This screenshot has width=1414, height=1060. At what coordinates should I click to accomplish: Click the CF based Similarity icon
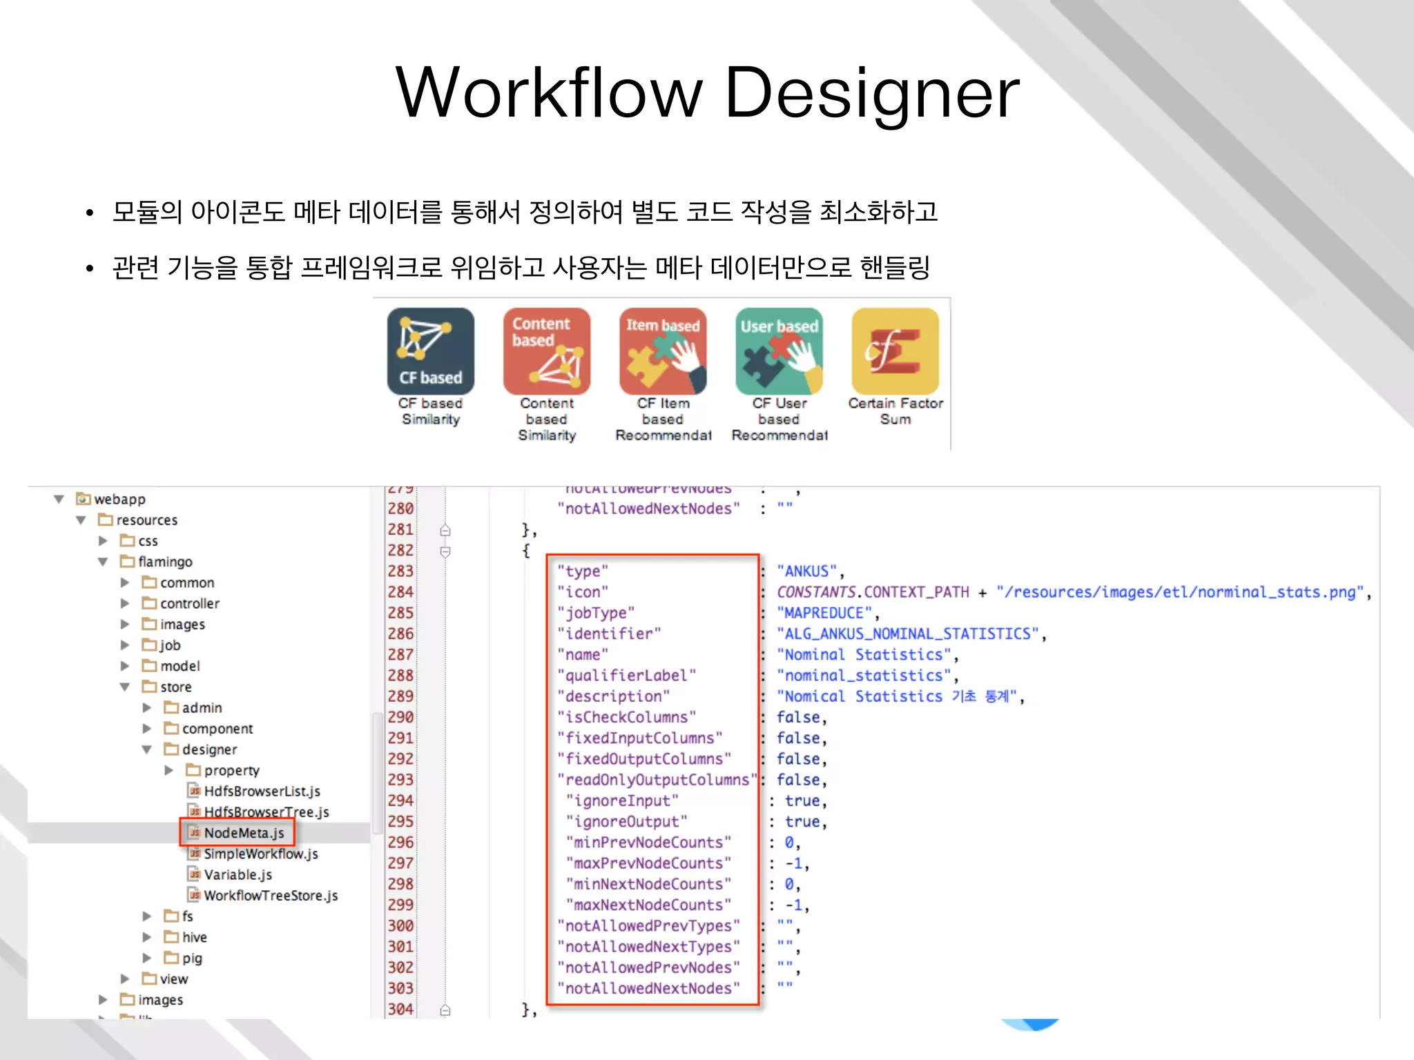pos(430,351)
